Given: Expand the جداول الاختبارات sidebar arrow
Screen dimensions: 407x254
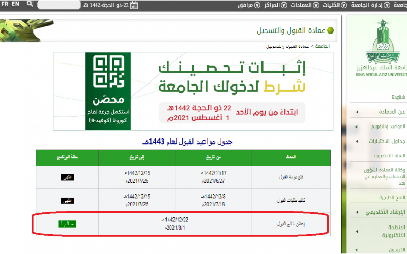Looking at the screenshot, I should pyautogui.click(x=357, y=141).
